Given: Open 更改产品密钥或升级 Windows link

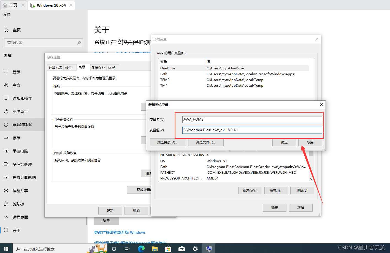Looking at the screenshot, I should pyautogui.click(x=120, y=232).
